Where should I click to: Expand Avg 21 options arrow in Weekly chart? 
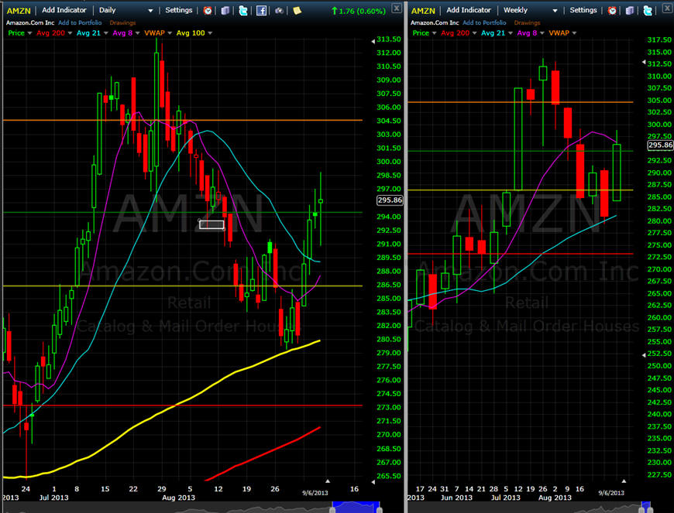(510, 33)
